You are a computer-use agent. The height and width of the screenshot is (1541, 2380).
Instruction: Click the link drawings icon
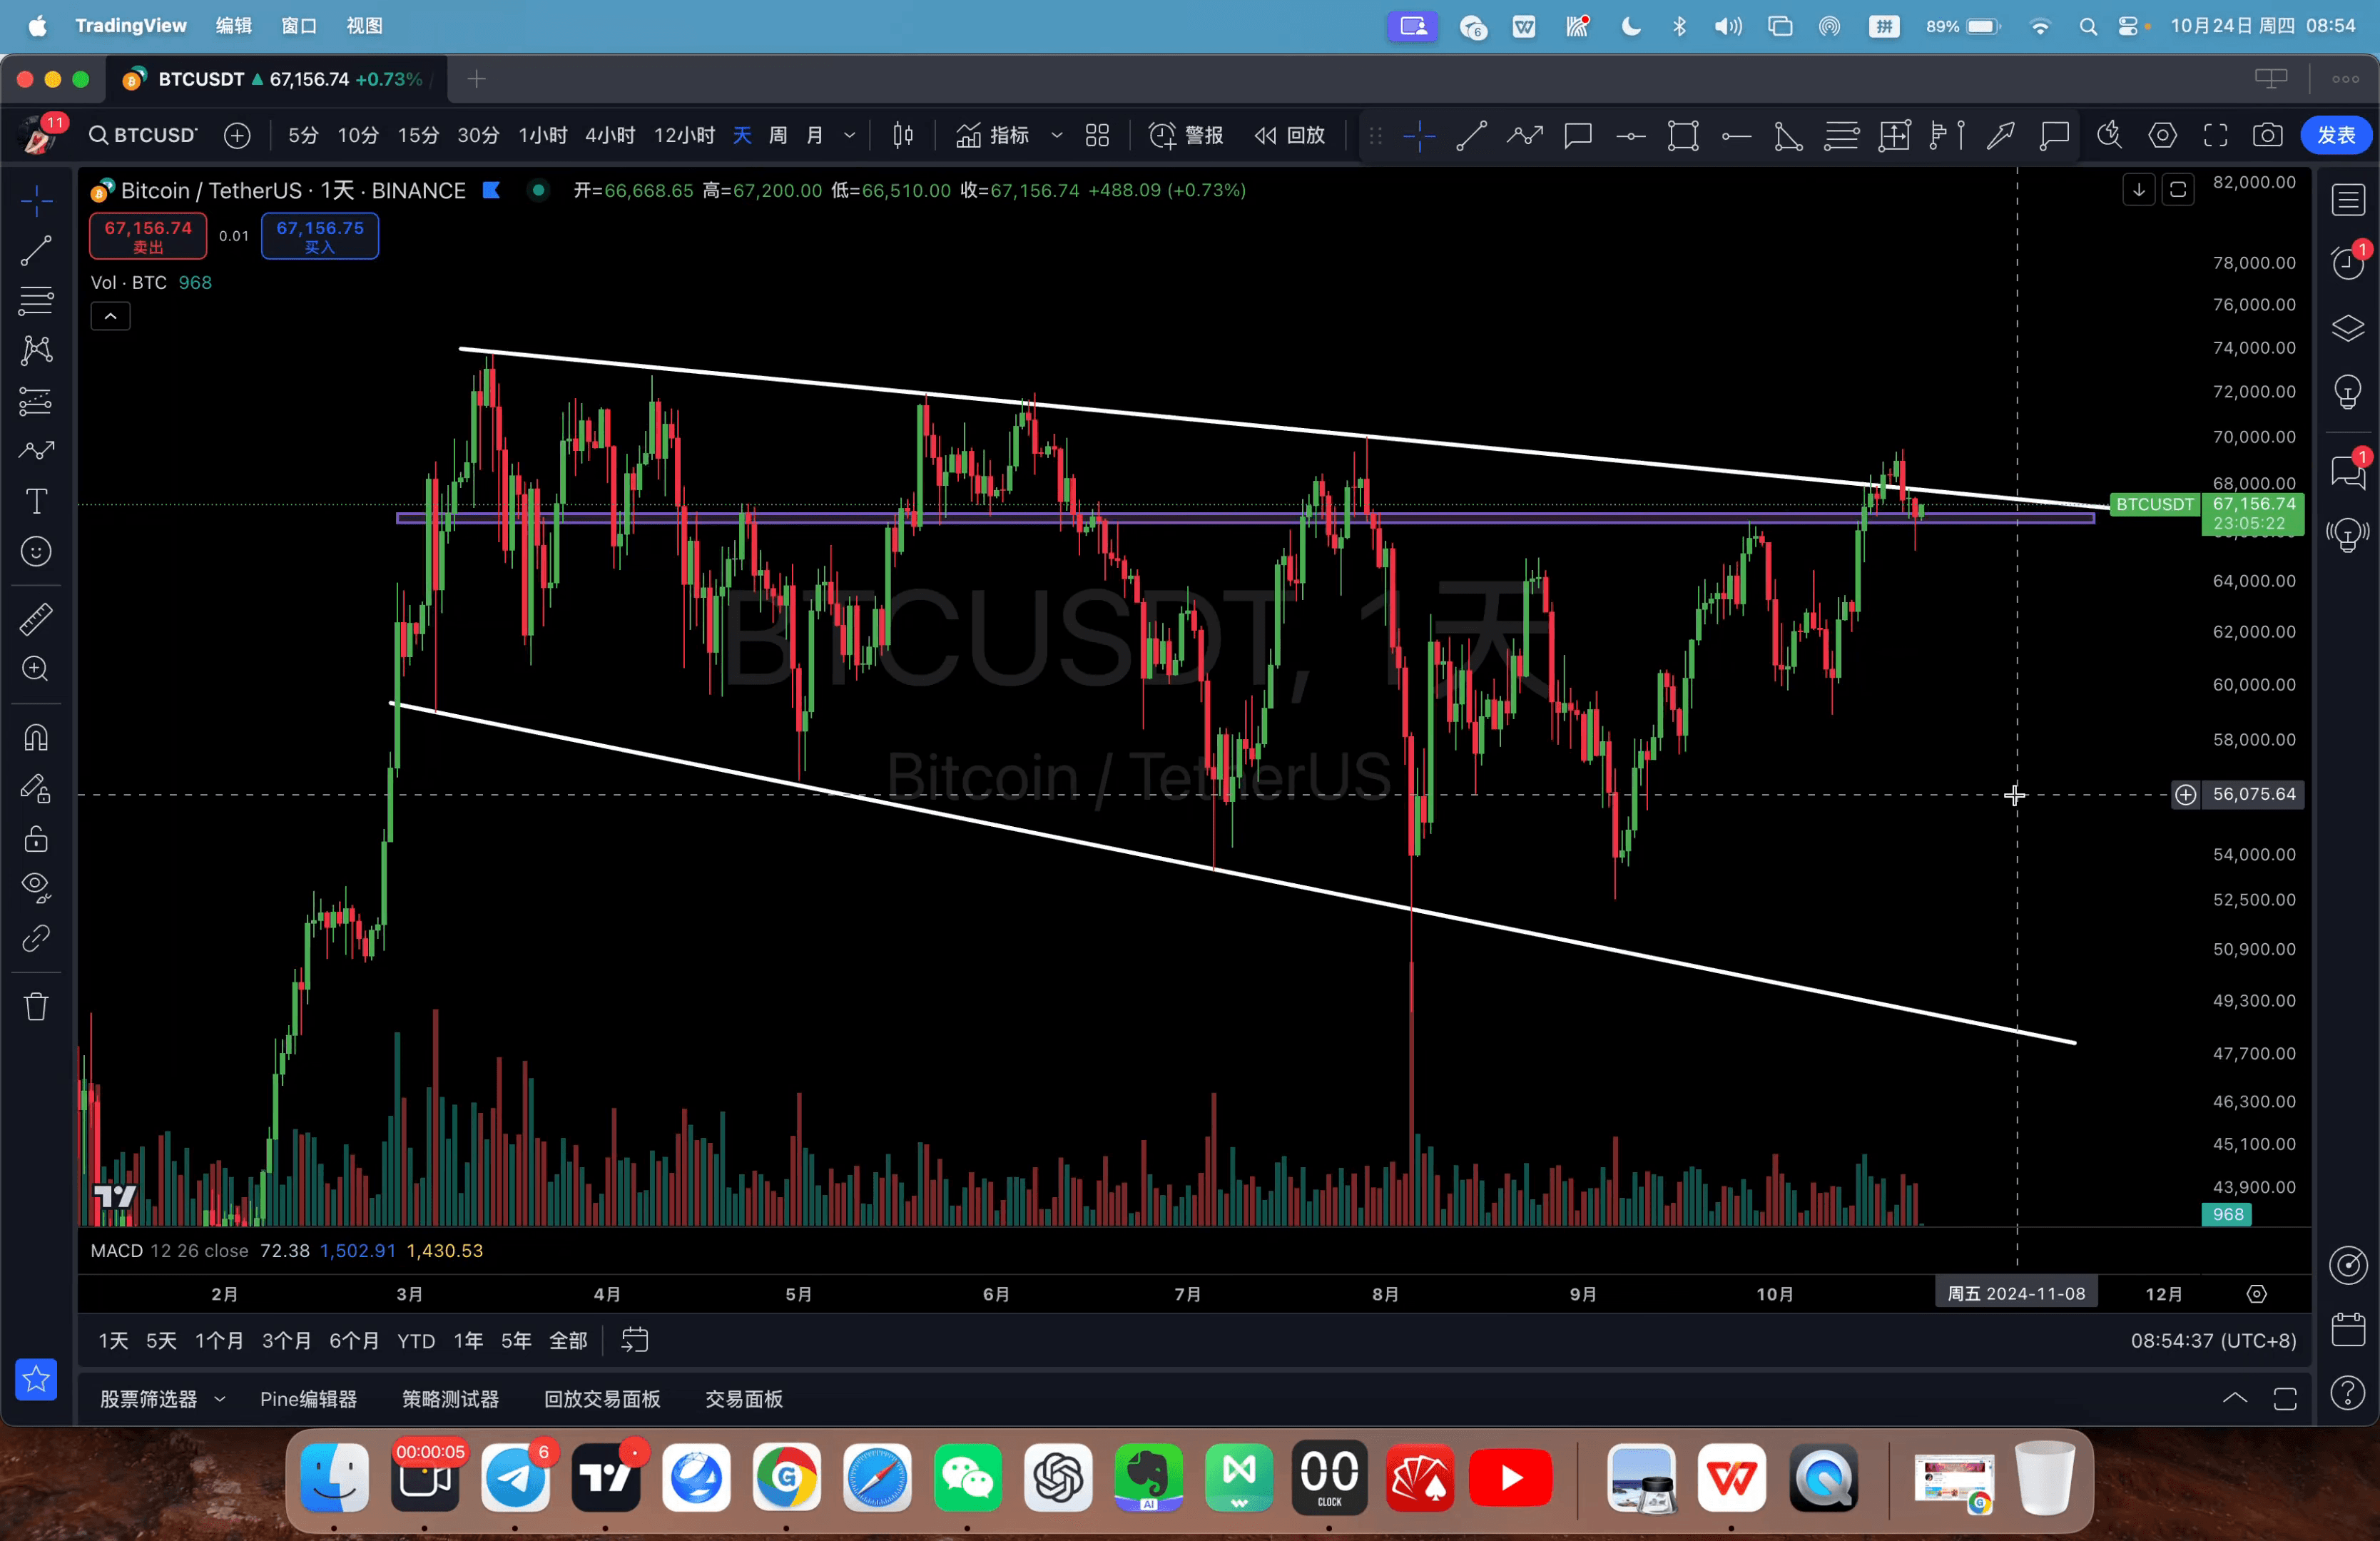pyautogui.click(x=37, y=937)
